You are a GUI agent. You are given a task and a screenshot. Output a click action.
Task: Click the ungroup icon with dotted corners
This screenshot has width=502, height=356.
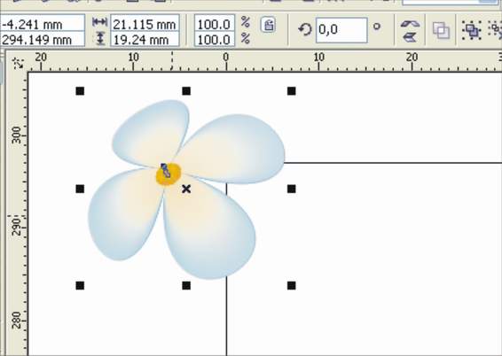click(472, 30)
